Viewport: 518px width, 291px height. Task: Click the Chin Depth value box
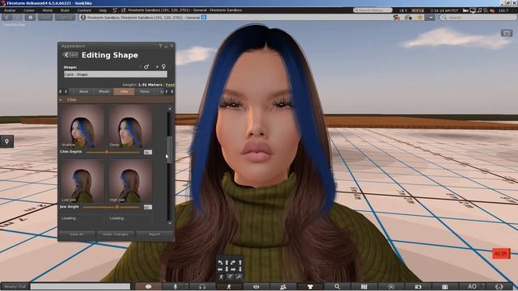[x=147, y=152]
